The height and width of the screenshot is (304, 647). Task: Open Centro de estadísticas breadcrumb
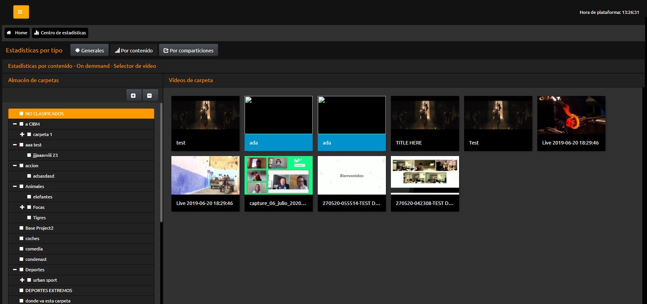pyautogui.click(x=60, y=33)
